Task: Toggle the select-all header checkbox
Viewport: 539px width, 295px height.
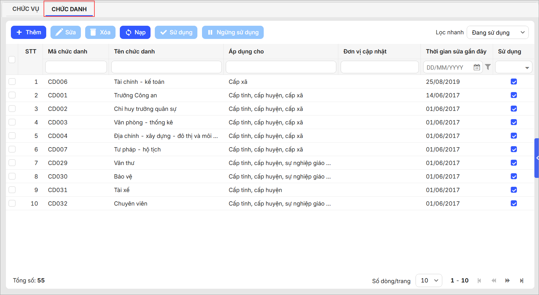Action: [x=12, y=59]
